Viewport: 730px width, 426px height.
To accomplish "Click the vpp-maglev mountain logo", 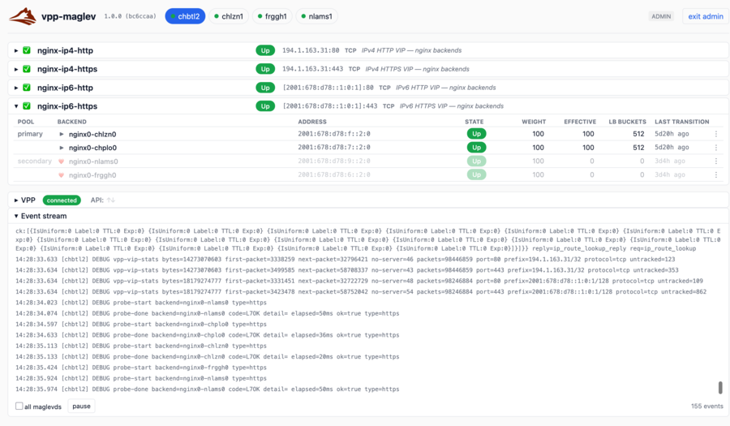I will tap(23, 16).
